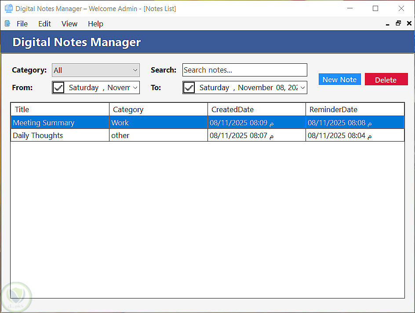Viewport: 415px width, 313px height.
Task: Minimize the inner Notes List window
Action: [387, 24]
